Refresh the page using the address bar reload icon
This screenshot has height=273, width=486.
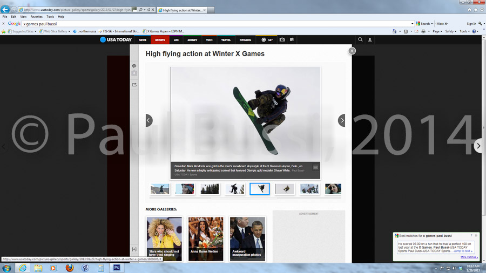click(149, 10)
